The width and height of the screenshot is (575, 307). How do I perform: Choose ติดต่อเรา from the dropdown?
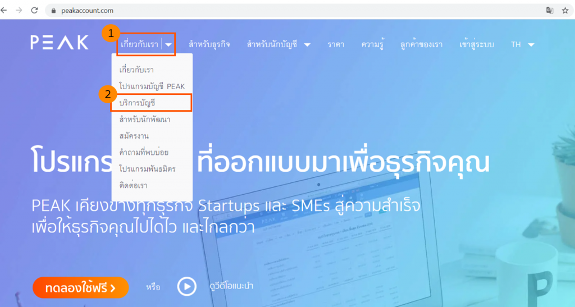point(133,185)
